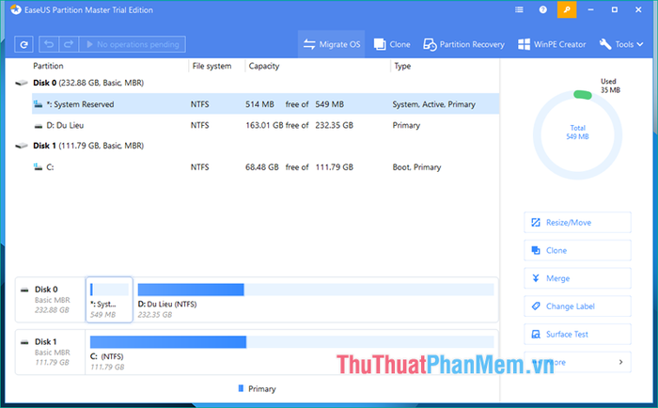Click '163.01 GB' free capacity value
This screenshot has width=658, height=408.
click(264, 125)
